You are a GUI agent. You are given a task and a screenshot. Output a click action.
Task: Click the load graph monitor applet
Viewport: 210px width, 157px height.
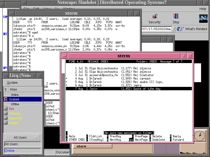point(193,148)
